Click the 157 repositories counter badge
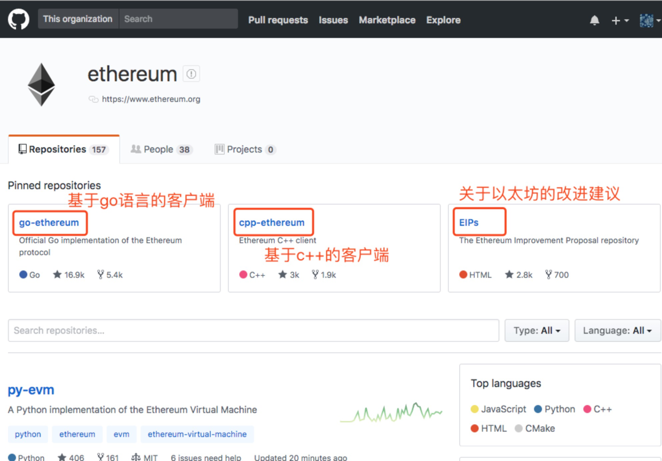This screenshot has width=662, height=461. (x=99, y=150)
